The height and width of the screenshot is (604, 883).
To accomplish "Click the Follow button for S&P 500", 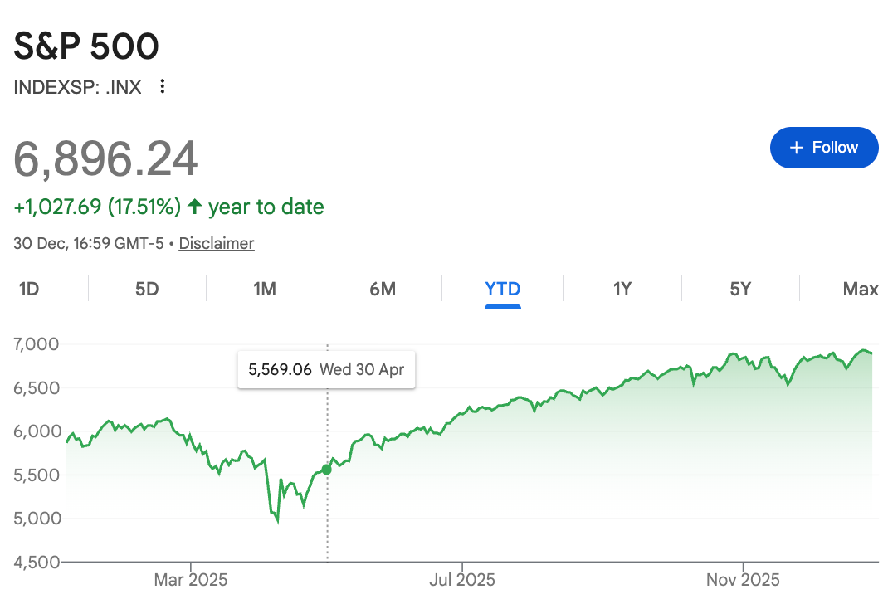I will 824,147.
